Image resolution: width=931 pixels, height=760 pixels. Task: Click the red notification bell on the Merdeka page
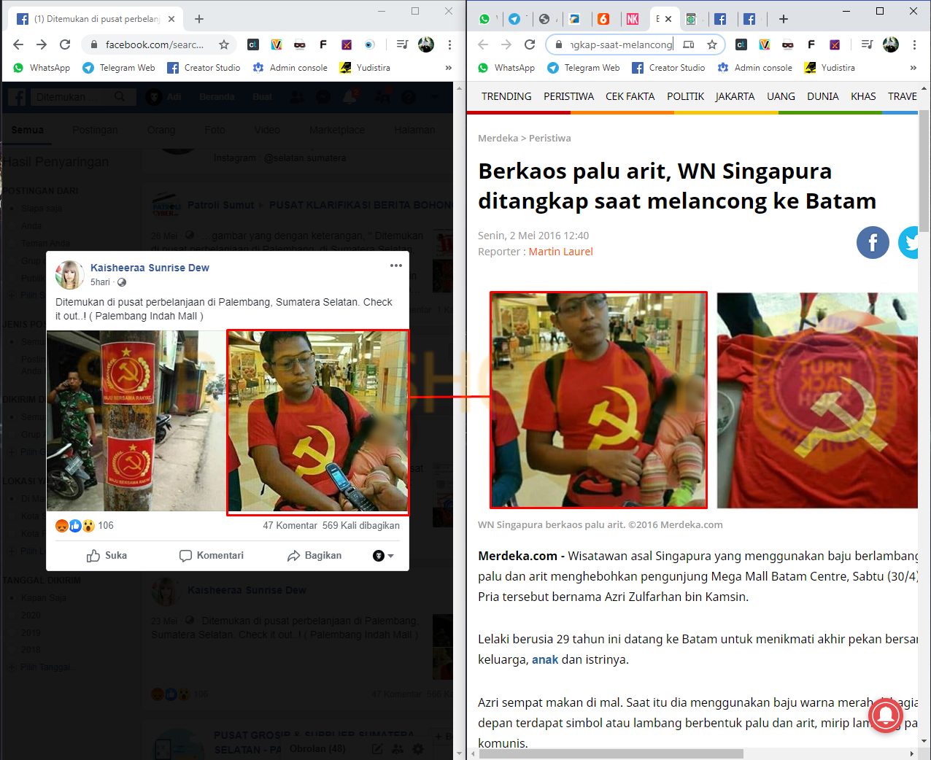tap(886, 715)
